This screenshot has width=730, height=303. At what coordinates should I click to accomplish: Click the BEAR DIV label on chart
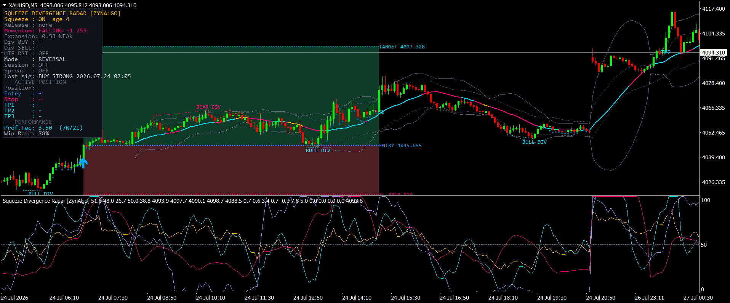click(x=208, y=107)
